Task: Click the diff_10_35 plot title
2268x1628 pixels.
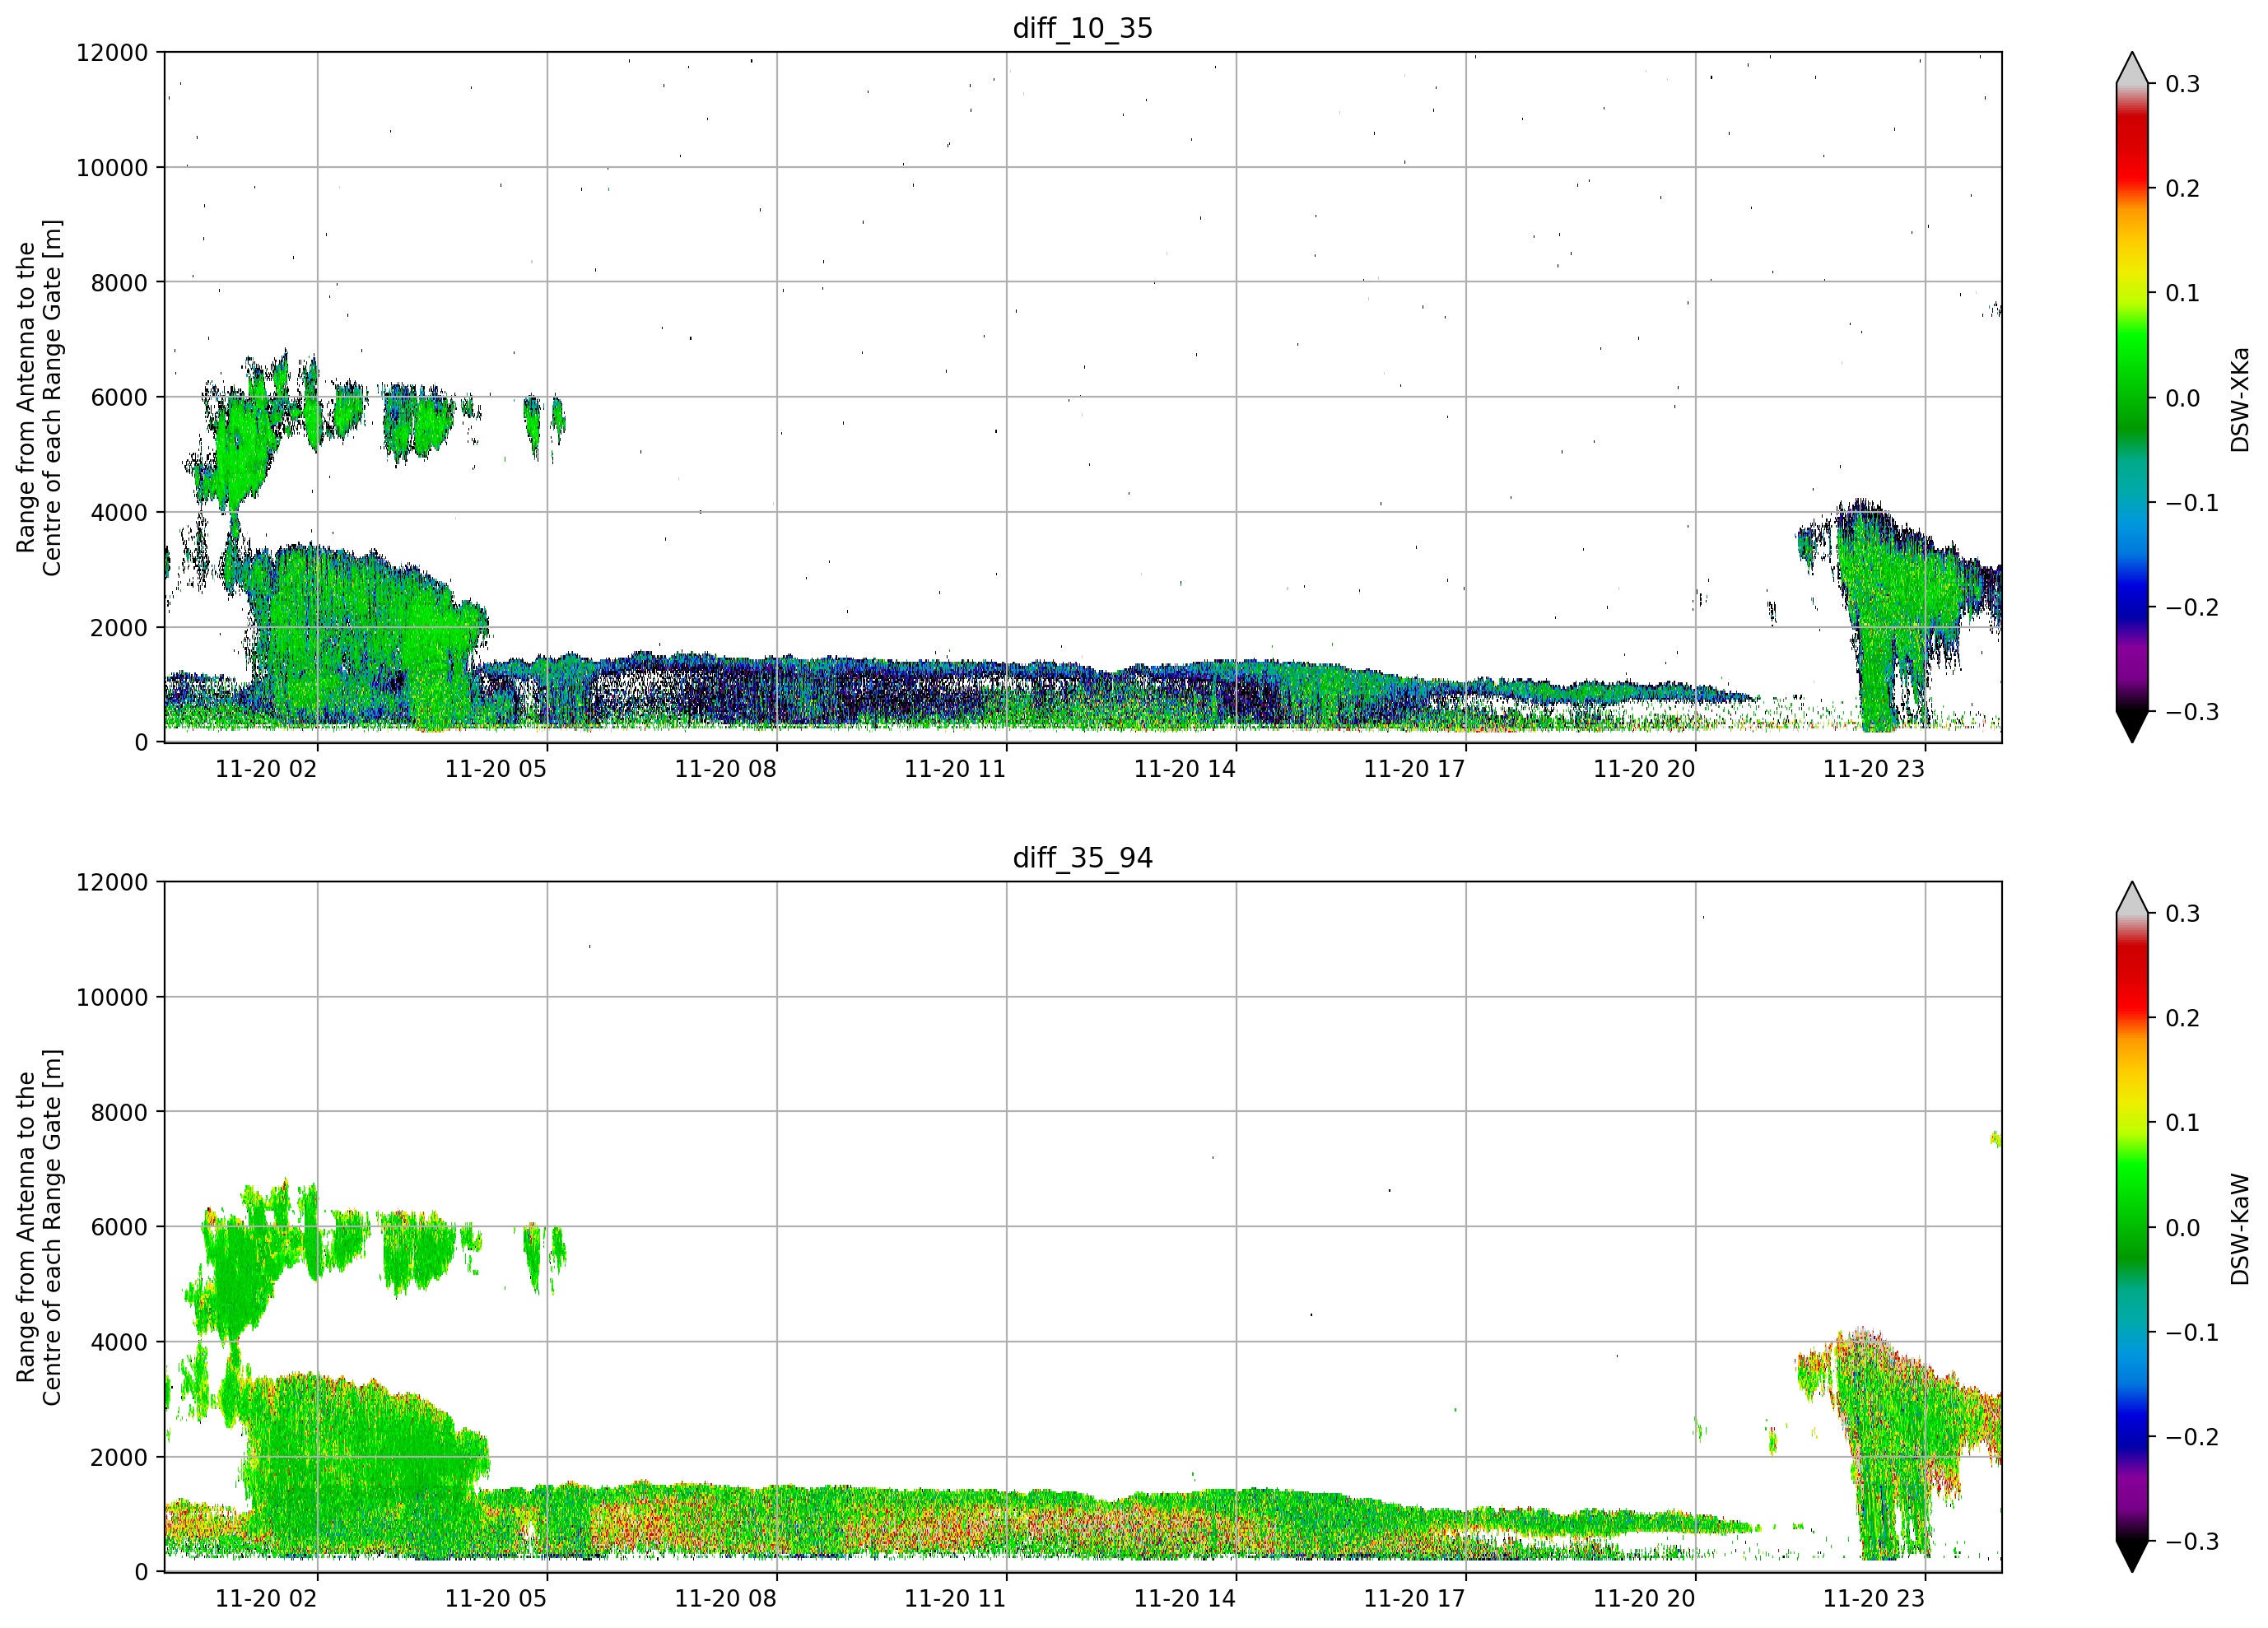Action: point(1083,28)
